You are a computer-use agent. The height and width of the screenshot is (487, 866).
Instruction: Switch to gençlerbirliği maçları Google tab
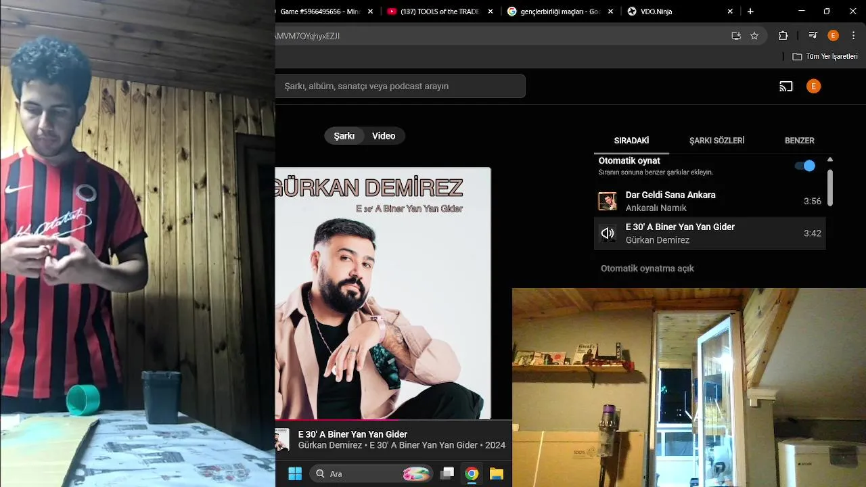tap(553, 11)
